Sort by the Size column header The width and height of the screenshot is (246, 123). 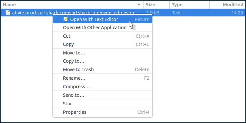157,5
